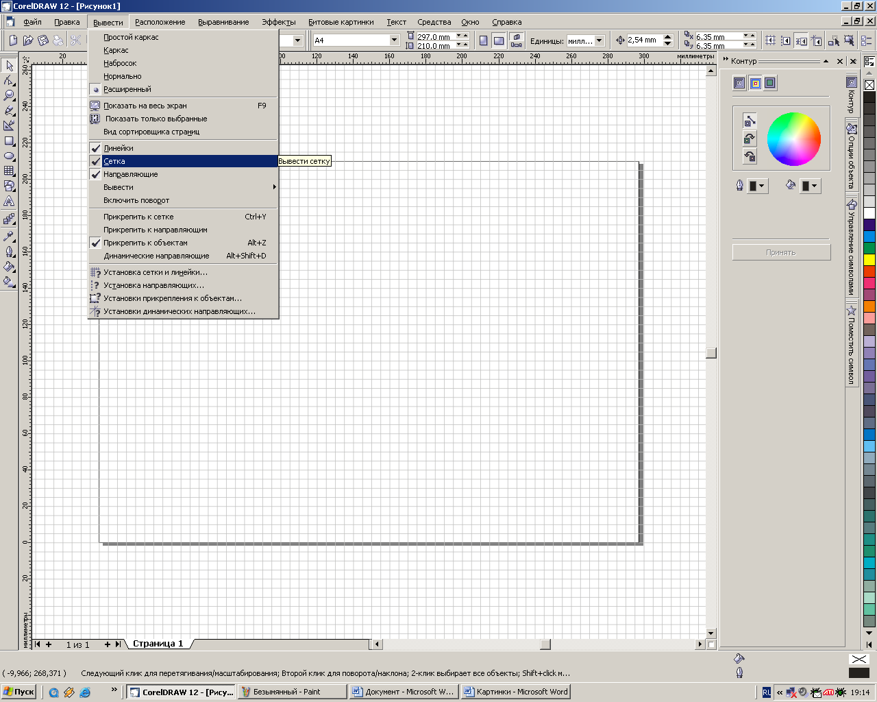This screenshot has height=702, width=877.
Task: Select the Fill bucket tool
Action: coord(9,266)
